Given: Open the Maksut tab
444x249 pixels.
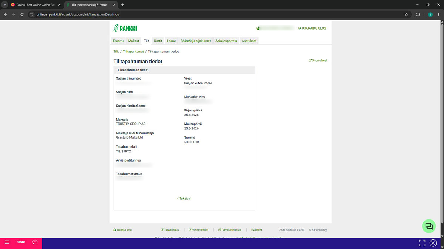Looking at the screenshot, I should tap(134, 41).
